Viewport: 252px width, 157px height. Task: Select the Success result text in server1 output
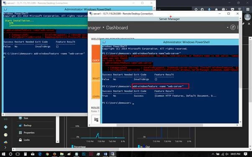point(139,96)
